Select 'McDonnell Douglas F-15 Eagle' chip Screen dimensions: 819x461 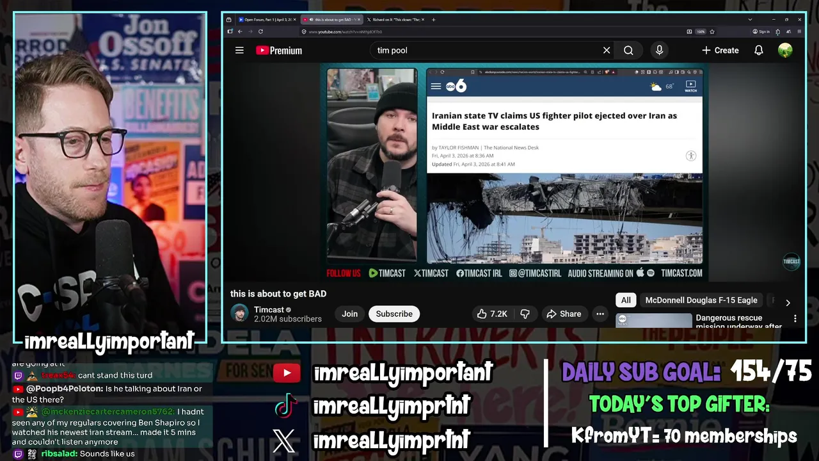tap(701, 300)
